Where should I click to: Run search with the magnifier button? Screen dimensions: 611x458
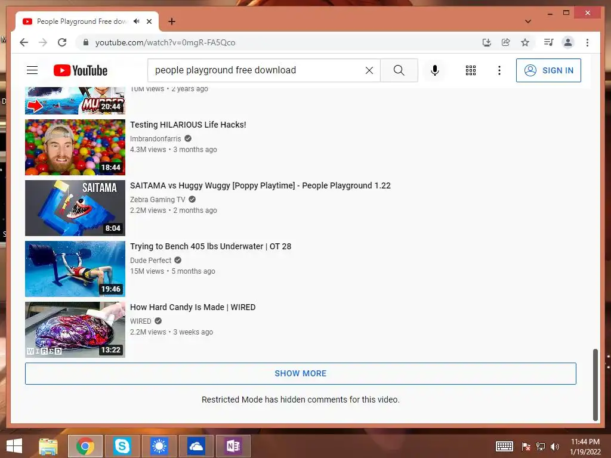399,70
